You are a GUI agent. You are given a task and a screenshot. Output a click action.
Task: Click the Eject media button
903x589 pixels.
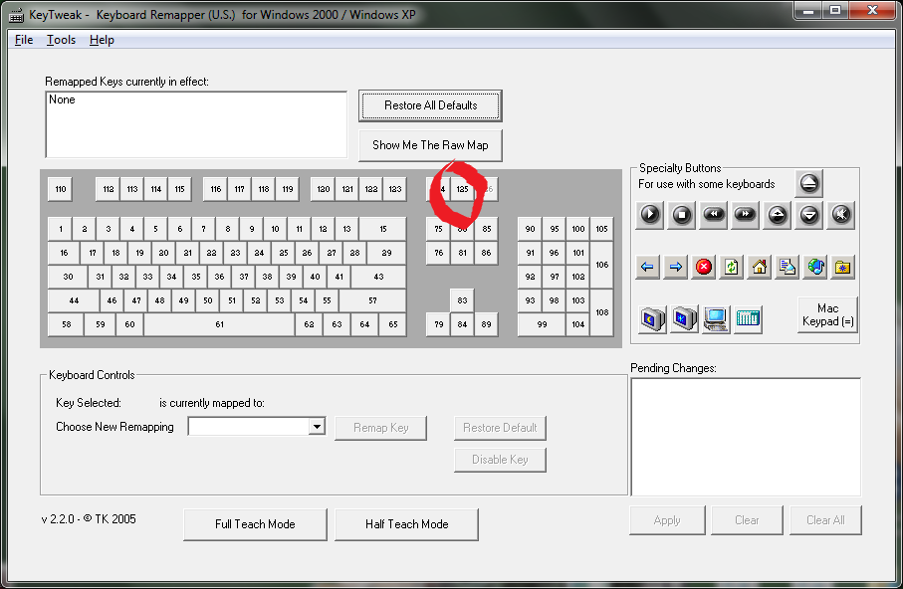pos(808,183)
